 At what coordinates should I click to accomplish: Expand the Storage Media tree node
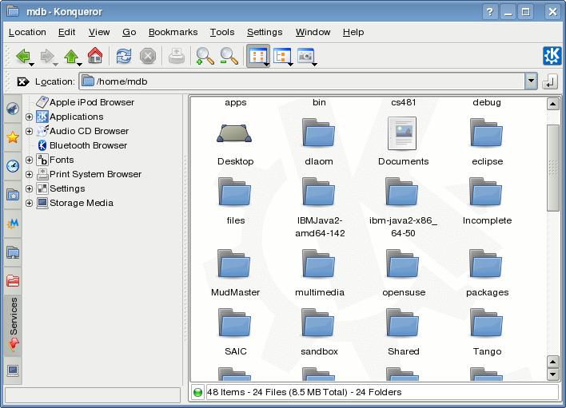pyautogui.click(x=30, y=204)
